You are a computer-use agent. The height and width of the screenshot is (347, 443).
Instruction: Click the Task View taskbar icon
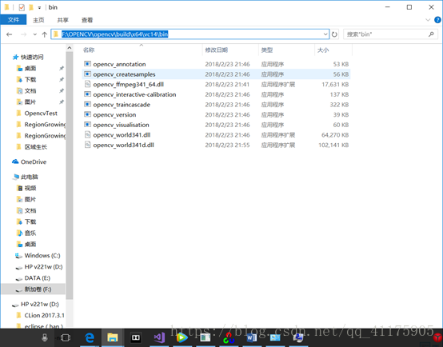[x=66, y=337]
